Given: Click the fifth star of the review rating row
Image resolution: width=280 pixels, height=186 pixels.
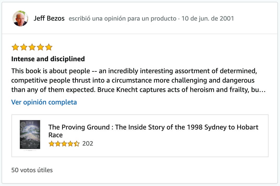Looking at the screenshot, I should pos(49,47).
